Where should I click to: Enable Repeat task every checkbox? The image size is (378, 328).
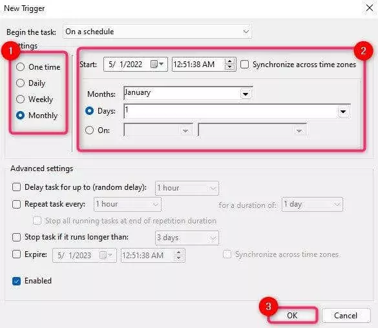[x=16, y=204]
